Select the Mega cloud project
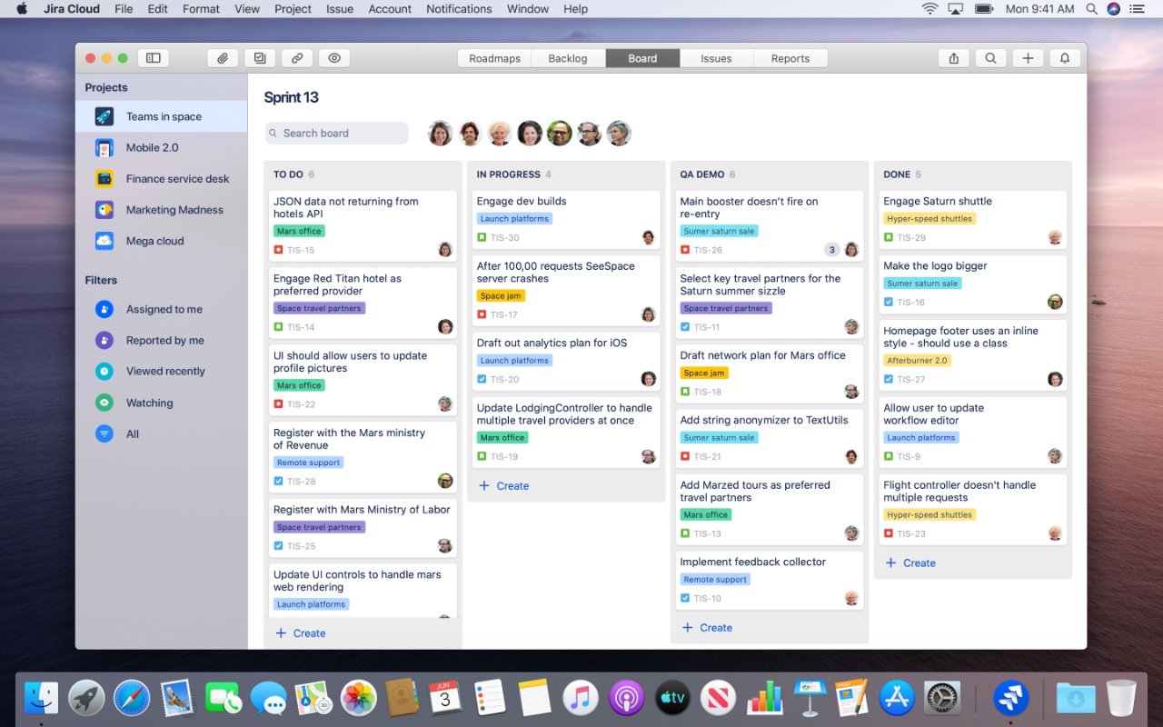 coord(154,241)
